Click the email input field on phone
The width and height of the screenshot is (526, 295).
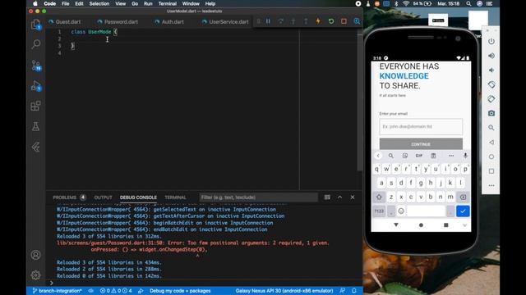click(421, 126)
